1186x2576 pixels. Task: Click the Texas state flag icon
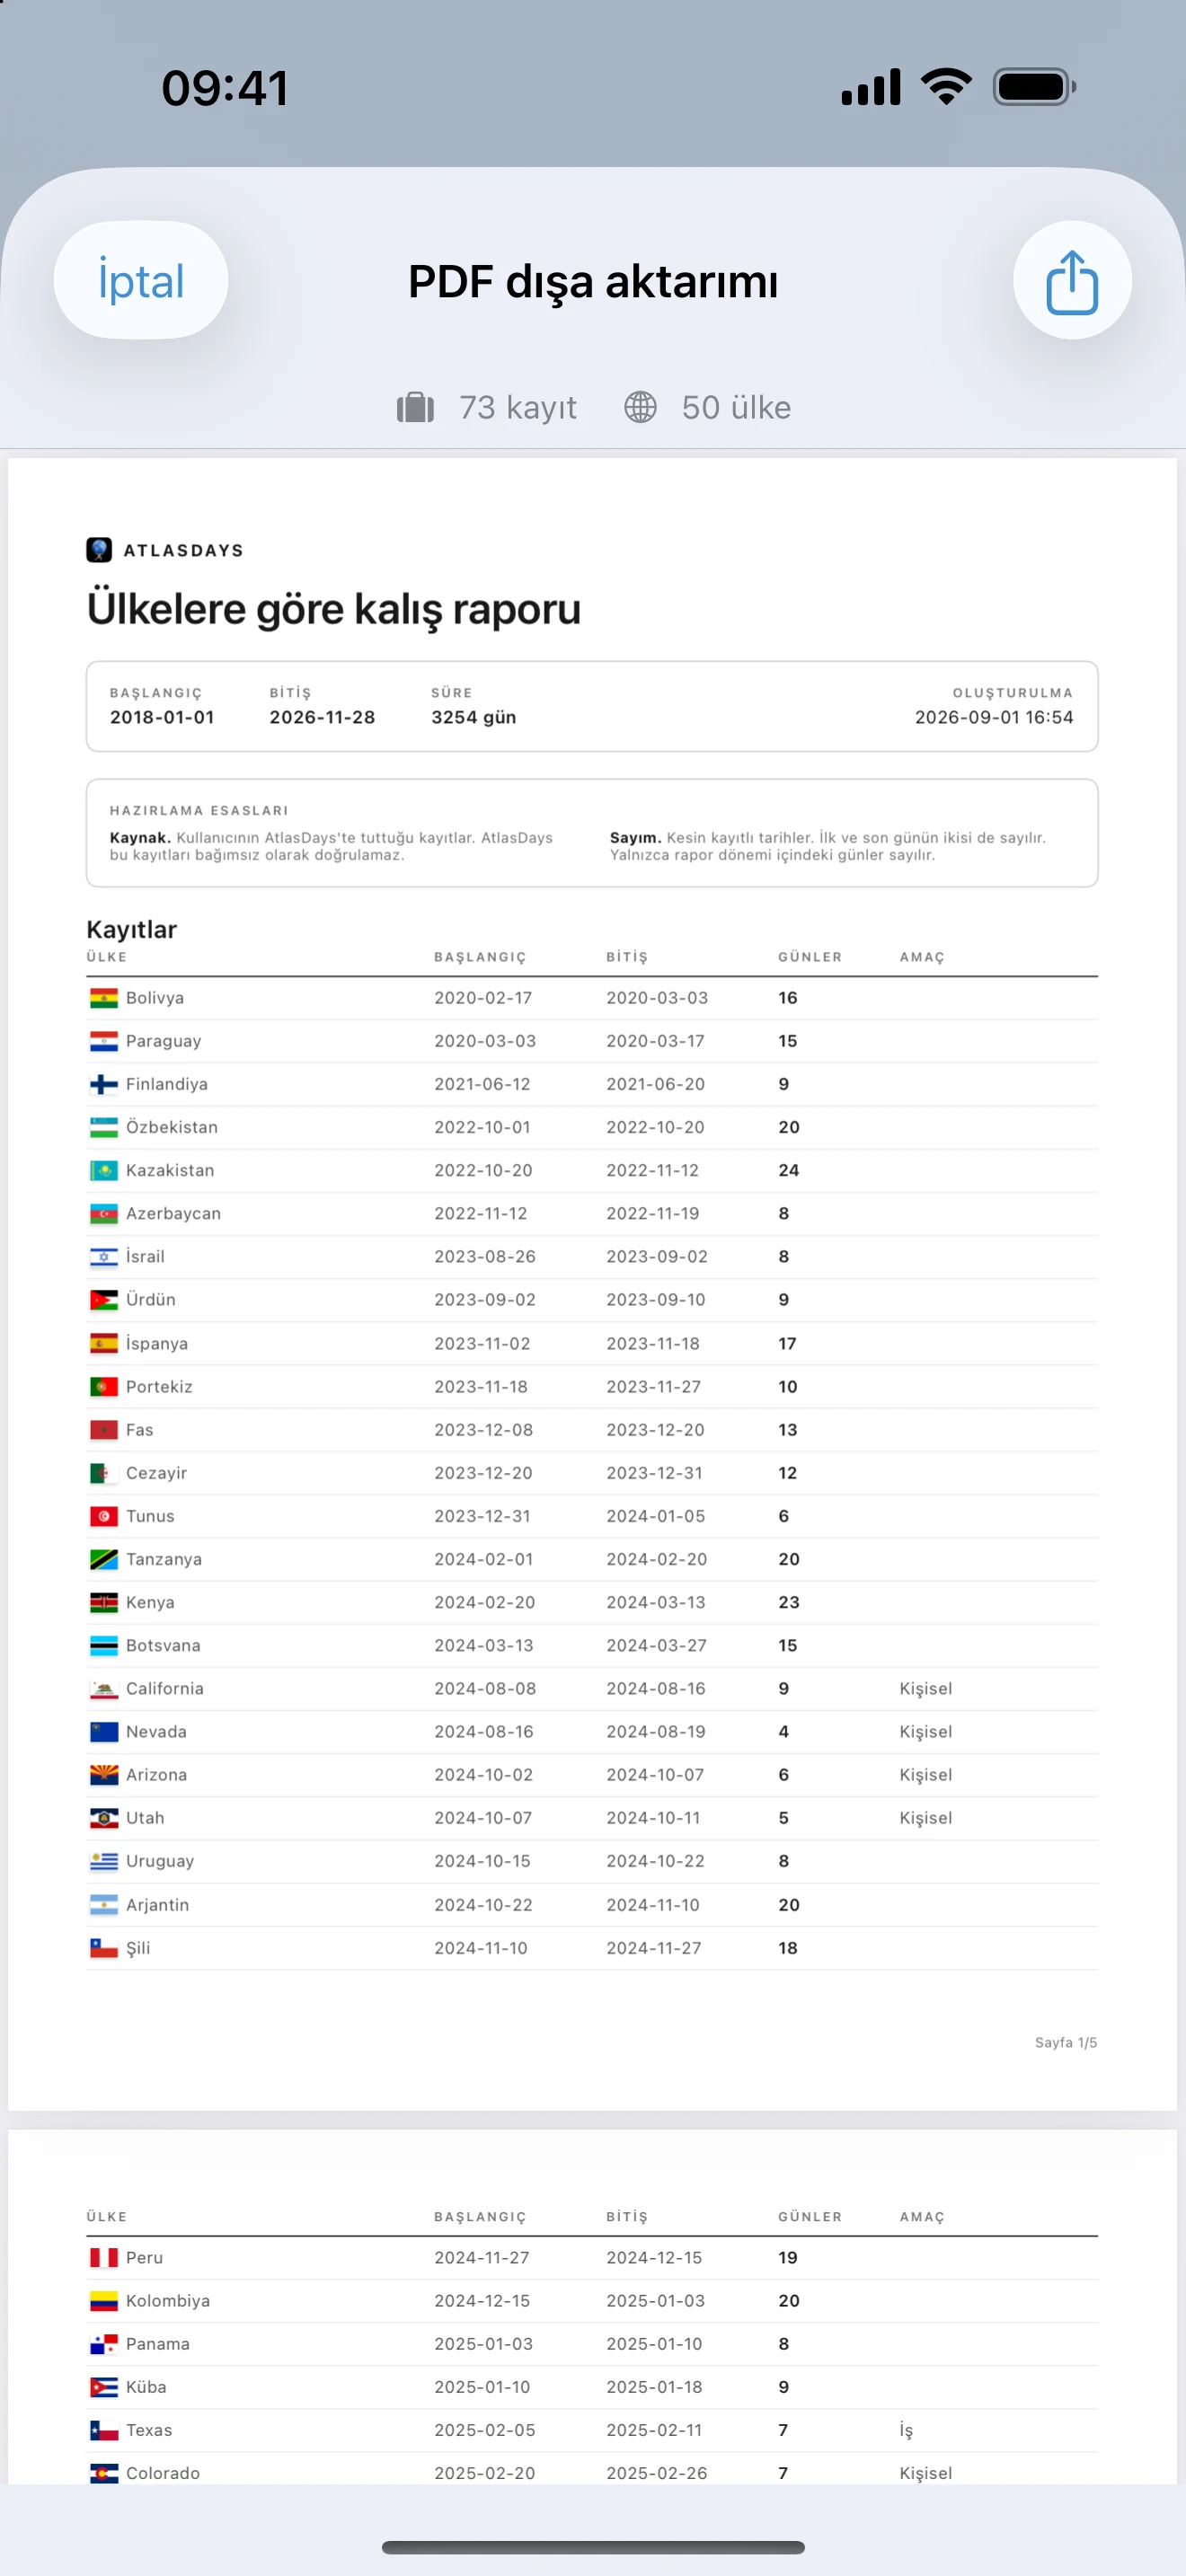pyautogui.click(x=104, y=2430)
